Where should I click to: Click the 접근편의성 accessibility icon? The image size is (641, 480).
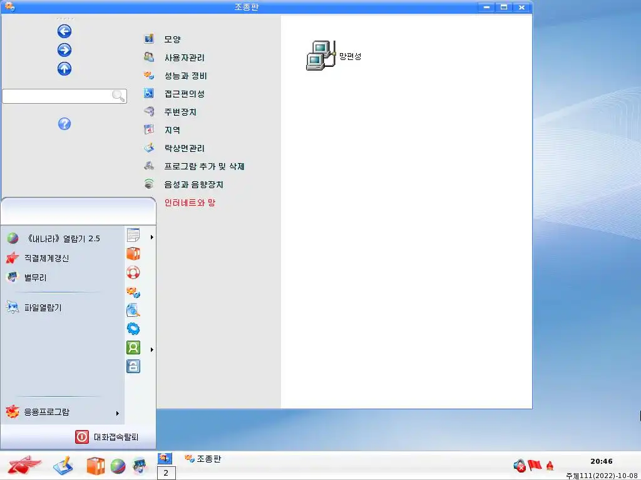coord(149,93)
